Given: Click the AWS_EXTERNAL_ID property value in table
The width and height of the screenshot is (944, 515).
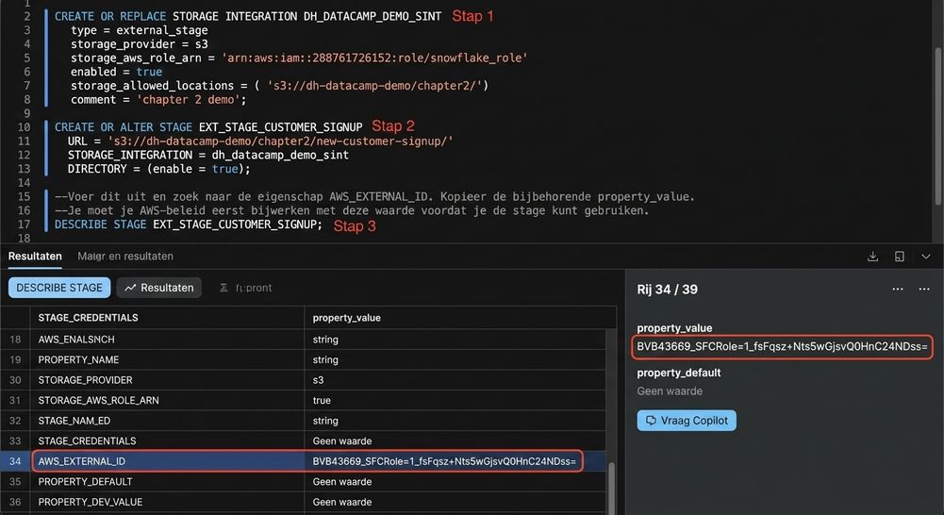Looking at the screenshot, I should coord(443,461).
